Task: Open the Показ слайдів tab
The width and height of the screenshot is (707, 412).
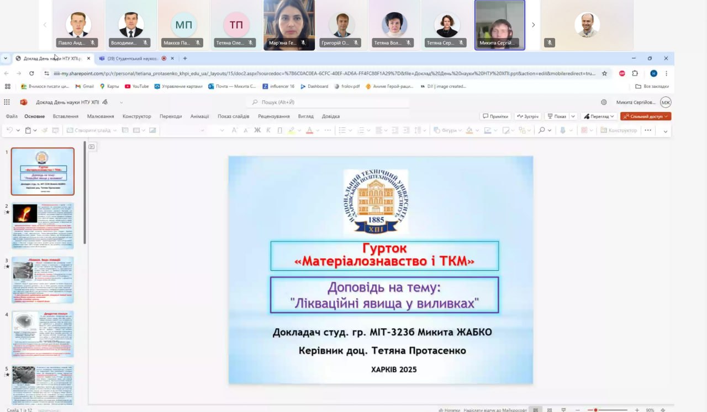Action: coord(234,116)
